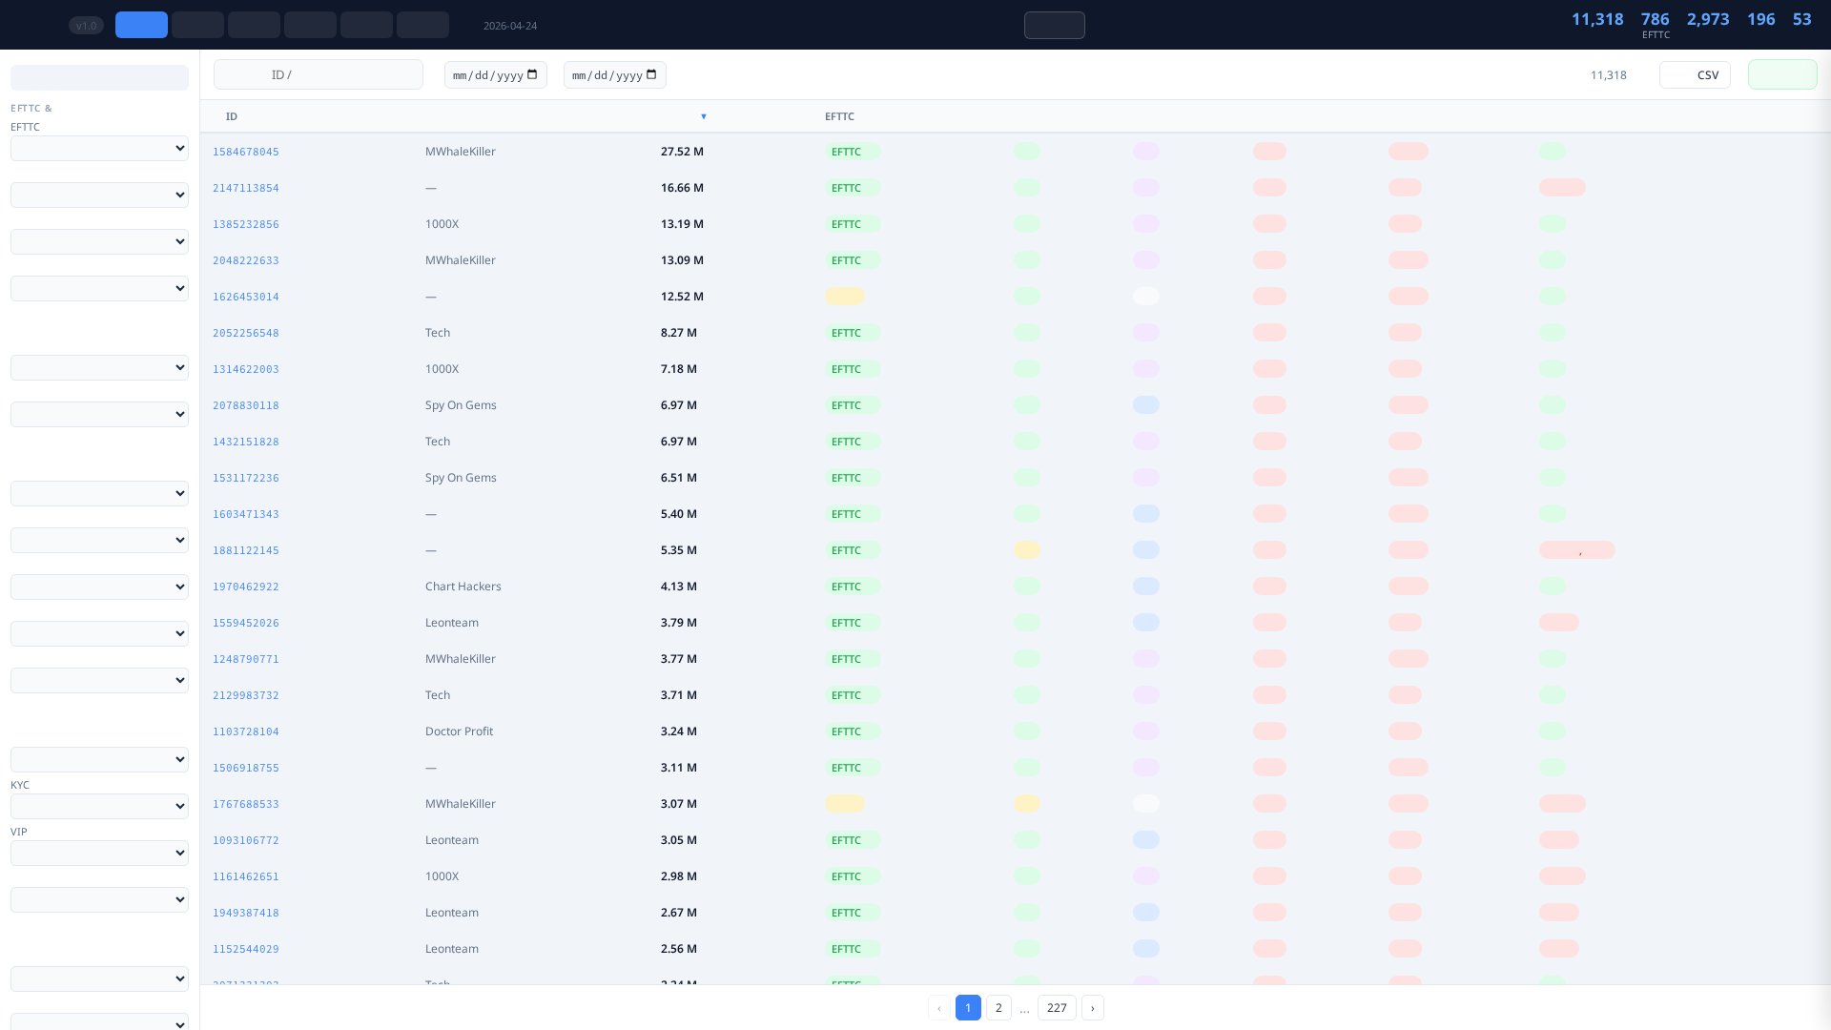Open page 2 of results

(998, 1008)
